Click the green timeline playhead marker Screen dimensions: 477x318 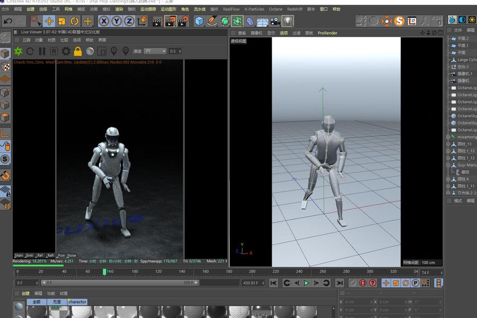[x=105, y=271]
